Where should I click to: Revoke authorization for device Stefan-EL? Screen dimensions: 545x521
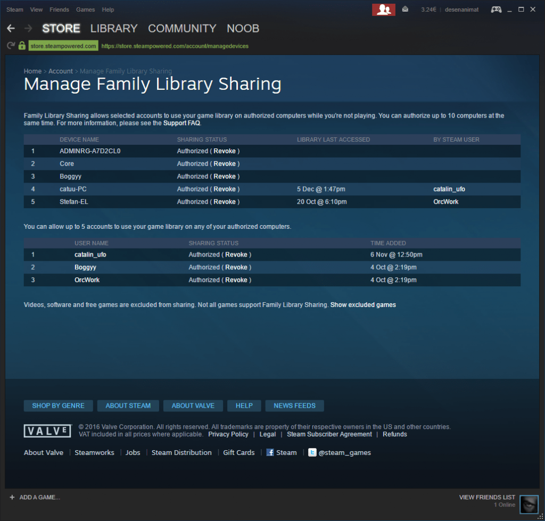click(225, 202)
